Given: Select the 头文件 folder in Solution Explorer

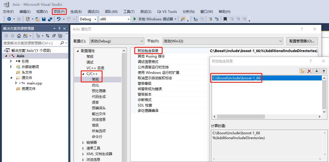Looking at the screenshot, I should tap(27, 72).
